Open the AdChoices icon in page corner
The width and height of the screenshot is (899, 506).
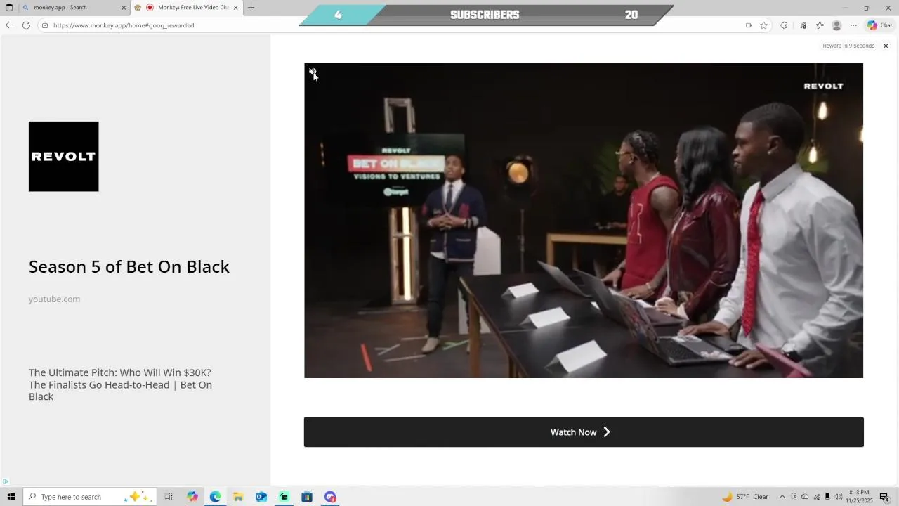5,481
